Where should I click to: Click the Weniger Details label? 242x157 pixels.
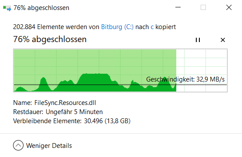(x=49, y=146)
